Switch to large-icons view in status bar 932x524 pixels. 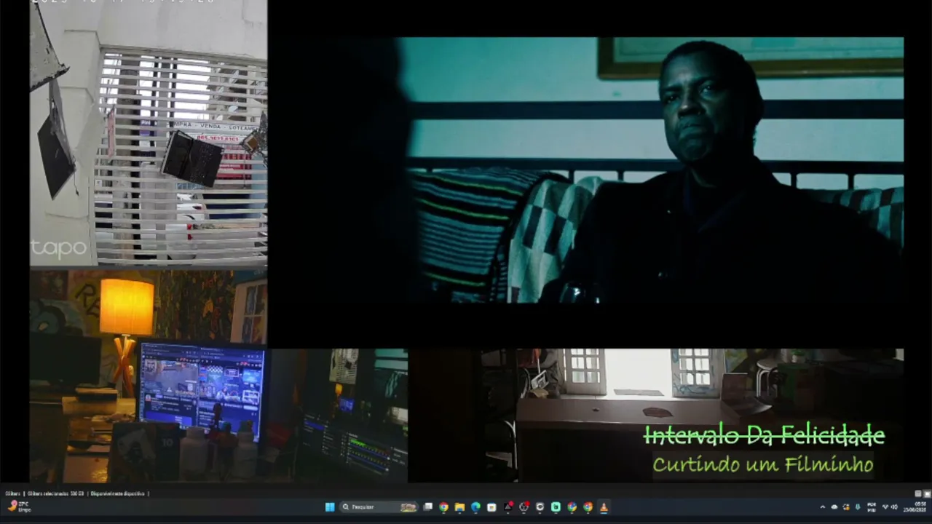(926, 493)
